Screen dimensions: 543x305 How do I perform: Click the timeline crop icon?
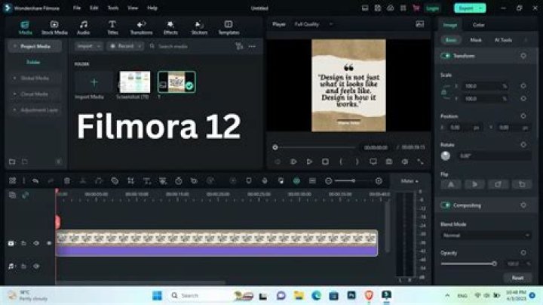point(130,180)
